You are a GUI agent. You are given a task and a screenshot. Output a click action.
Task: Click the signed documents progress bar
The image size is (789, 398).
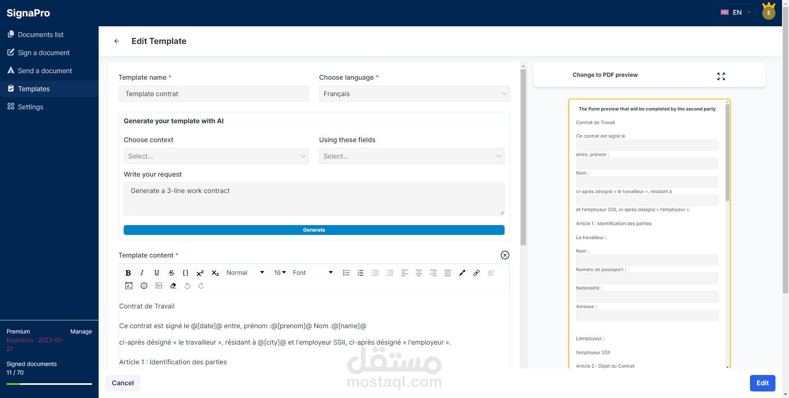pyautogui.click(x=49, y=384)
